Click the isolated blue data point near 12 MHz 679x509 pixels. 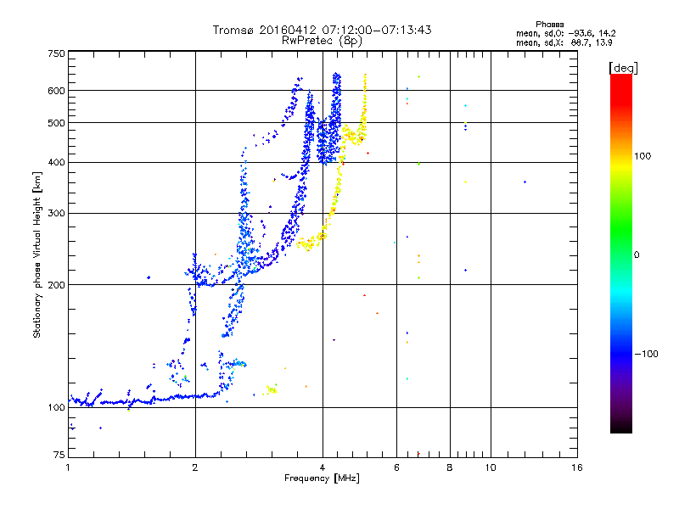coord(525,182)
